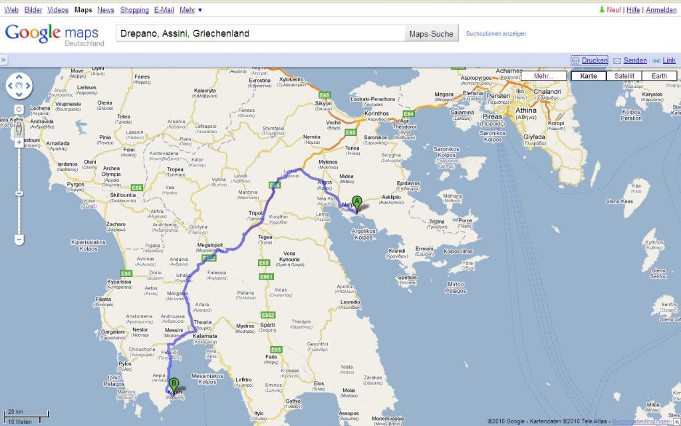Click the zoom in plus button
Viewport: 681px width, 426px height.
coord(19,143)
